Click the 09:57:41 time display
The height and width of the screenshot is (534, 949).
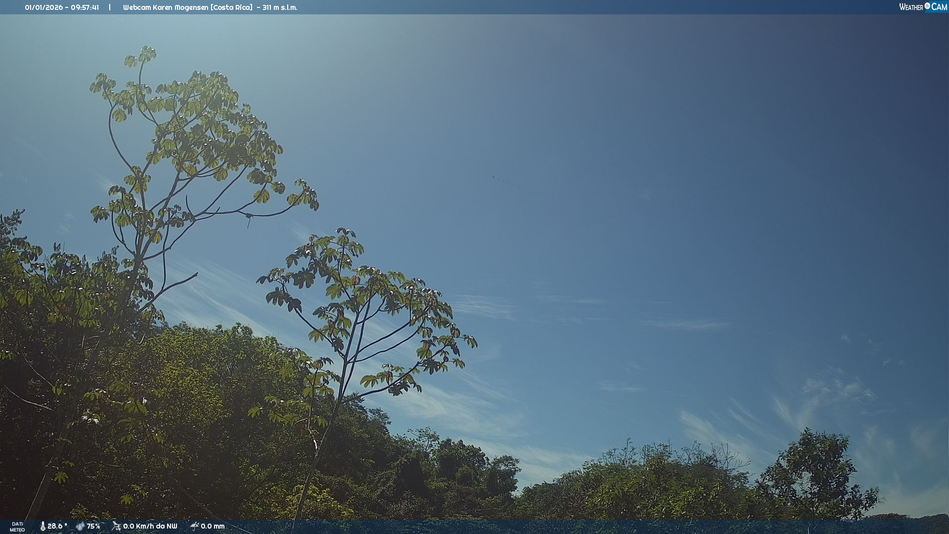tap(85, 7)
